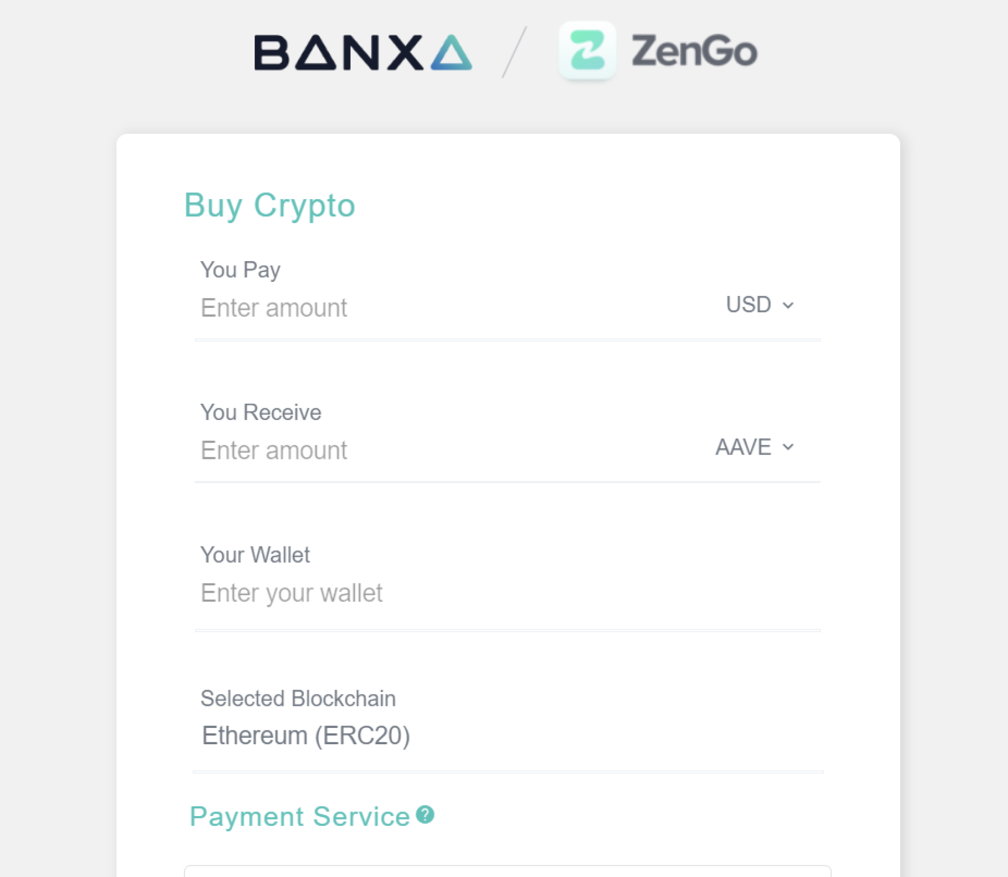Click the Your Wallet label
Viewport: 1008px width, 877px height.
coord(255,554)
